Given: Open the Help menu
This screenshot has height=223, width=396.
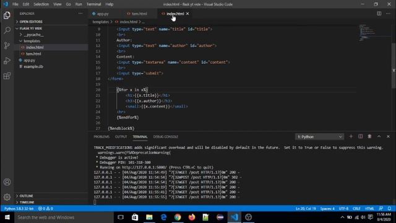Looking at the screenshot, I should (x=109, y=4).
